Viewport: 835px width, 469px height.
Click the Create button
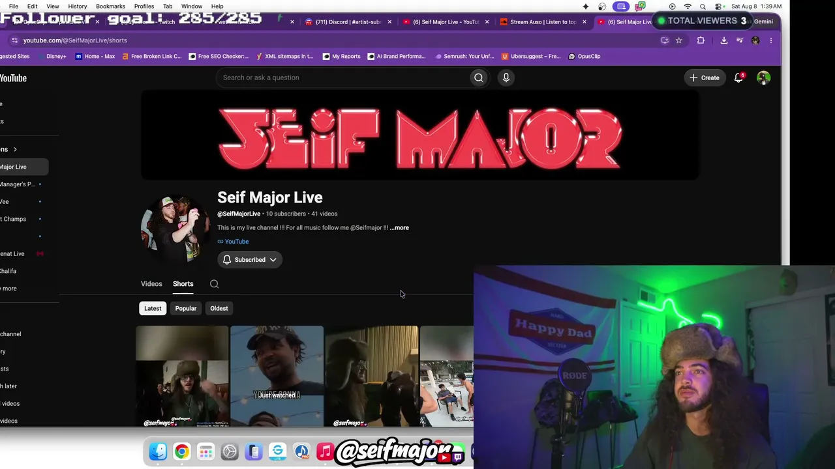(x=705, y=78)
